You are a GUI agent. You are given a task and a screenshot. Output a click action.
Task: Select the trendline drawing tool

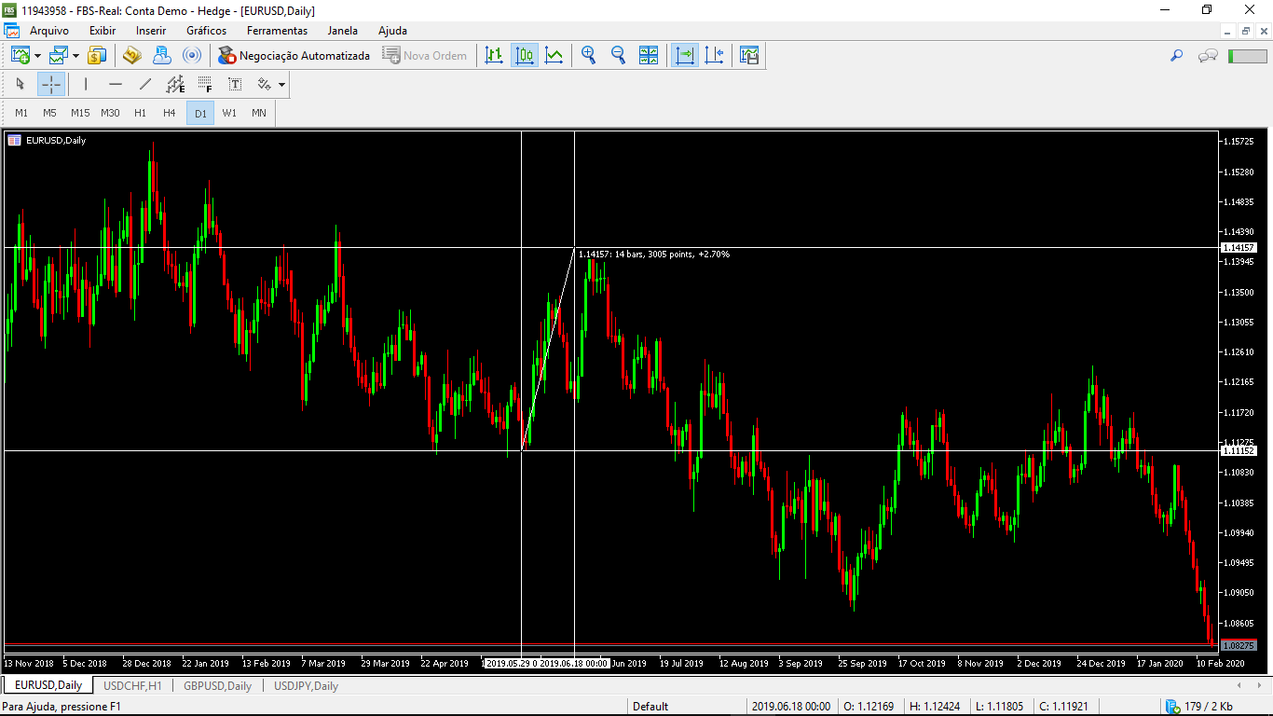tap(144, 85)
